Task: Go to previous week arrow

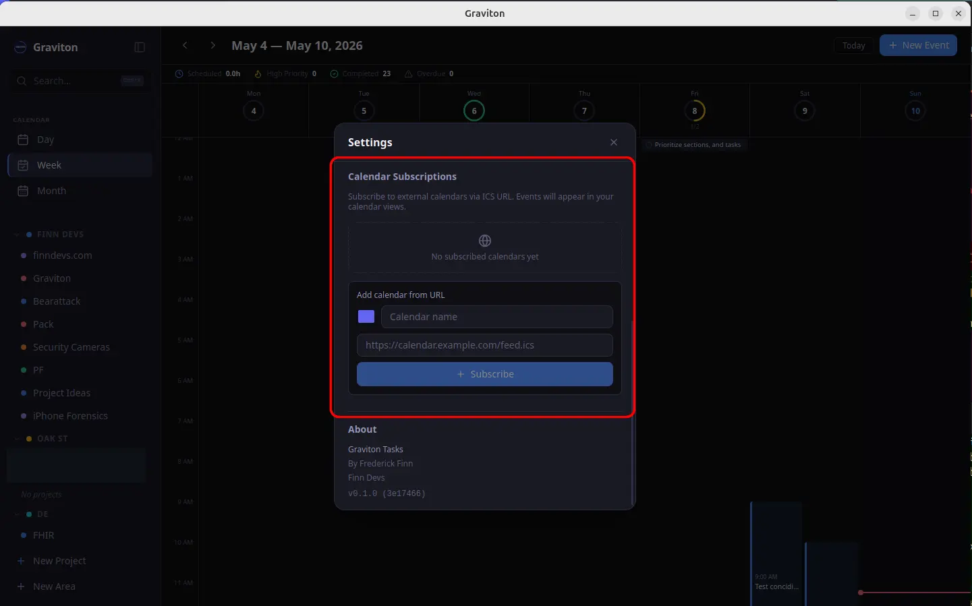Action: (x=185, y=45)
